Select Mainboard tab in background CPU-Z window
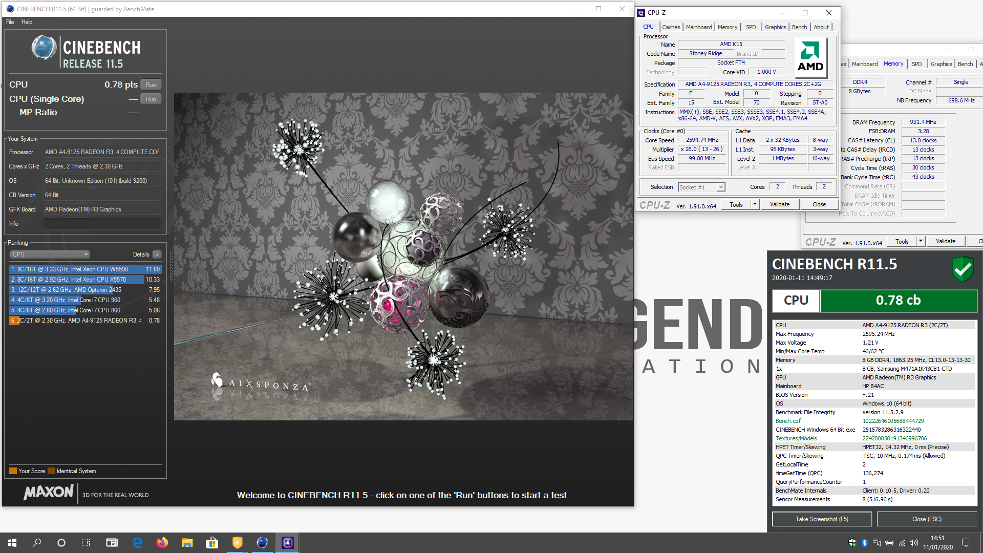 [865, 64]
